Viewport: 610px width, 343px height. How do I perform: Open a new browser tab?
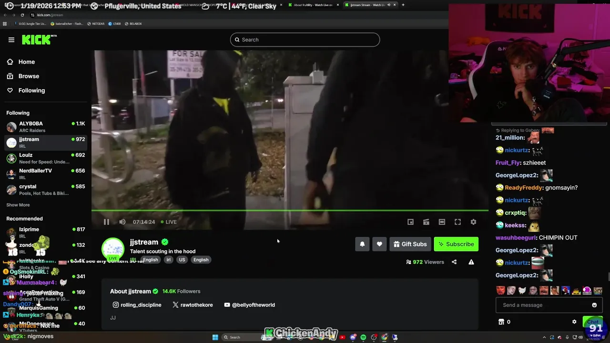(403, 5)
